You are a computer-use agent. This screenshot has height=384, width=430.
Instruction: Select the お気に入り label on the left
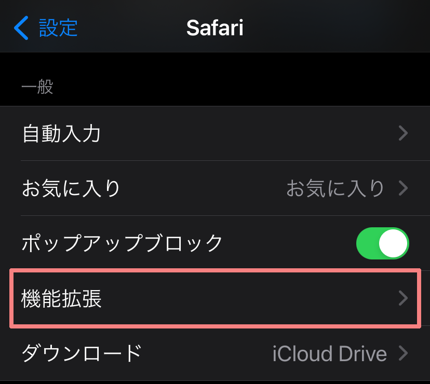click(x=71, y=188)
